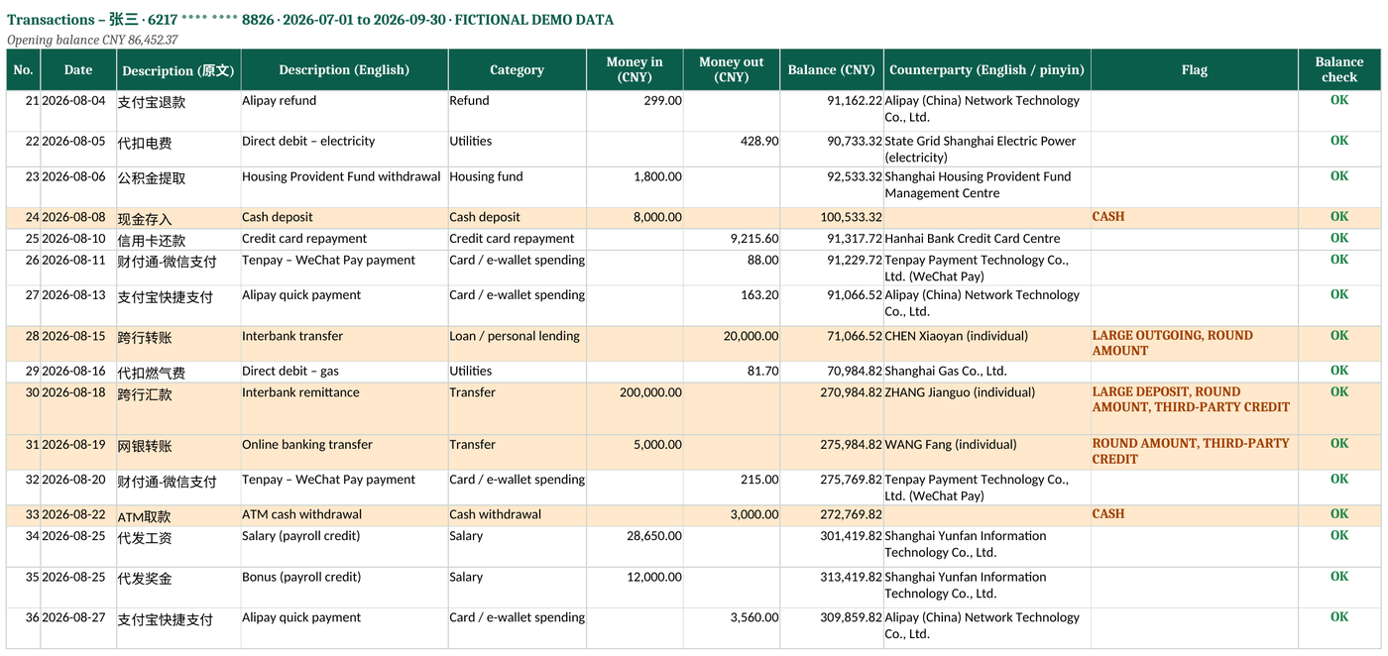Select the '代发奖金' description cell

click(178, 587)
